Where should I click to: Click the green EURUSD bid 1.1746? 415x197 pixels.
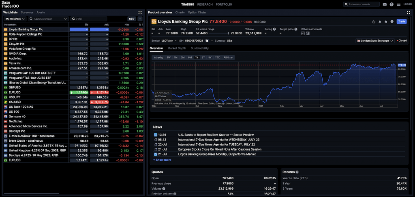point(79,92)
